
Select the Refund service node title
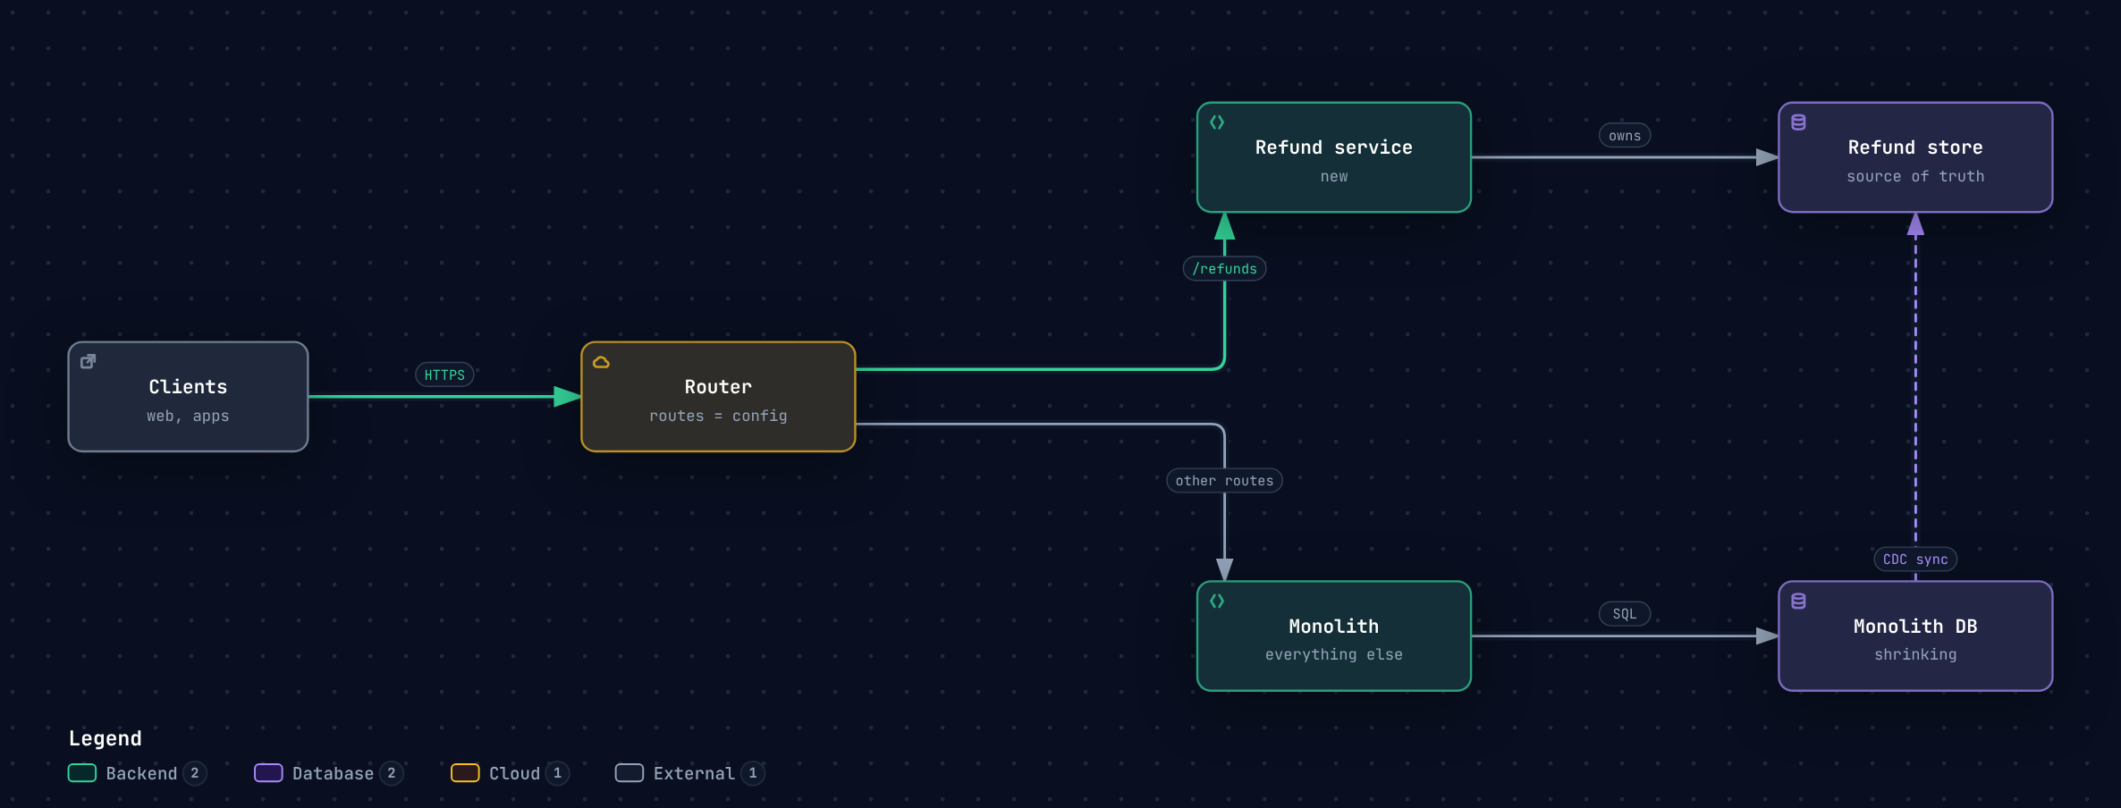[1333, 147]
